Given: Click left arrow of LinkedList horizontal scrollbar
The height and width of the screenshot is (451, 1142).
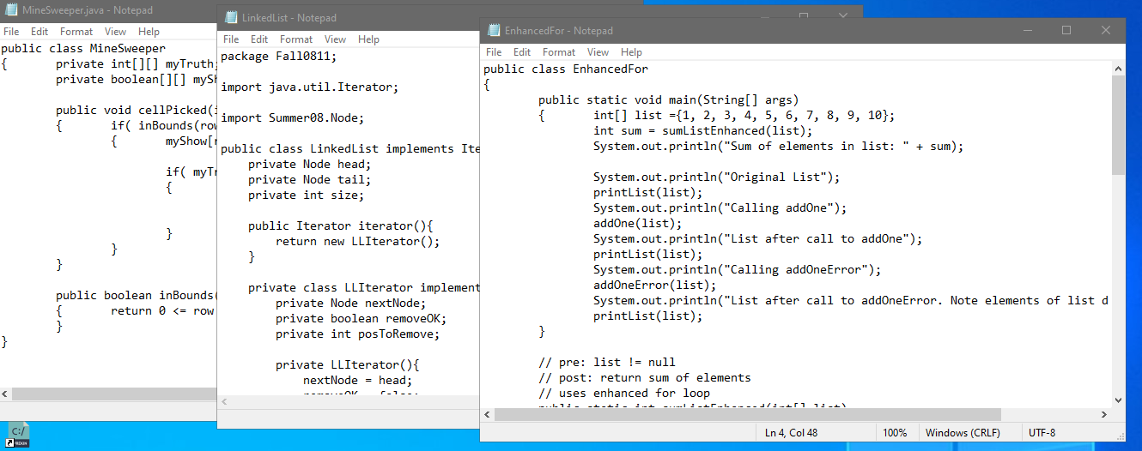Looking at the screenshot, I should pos(226,401).
